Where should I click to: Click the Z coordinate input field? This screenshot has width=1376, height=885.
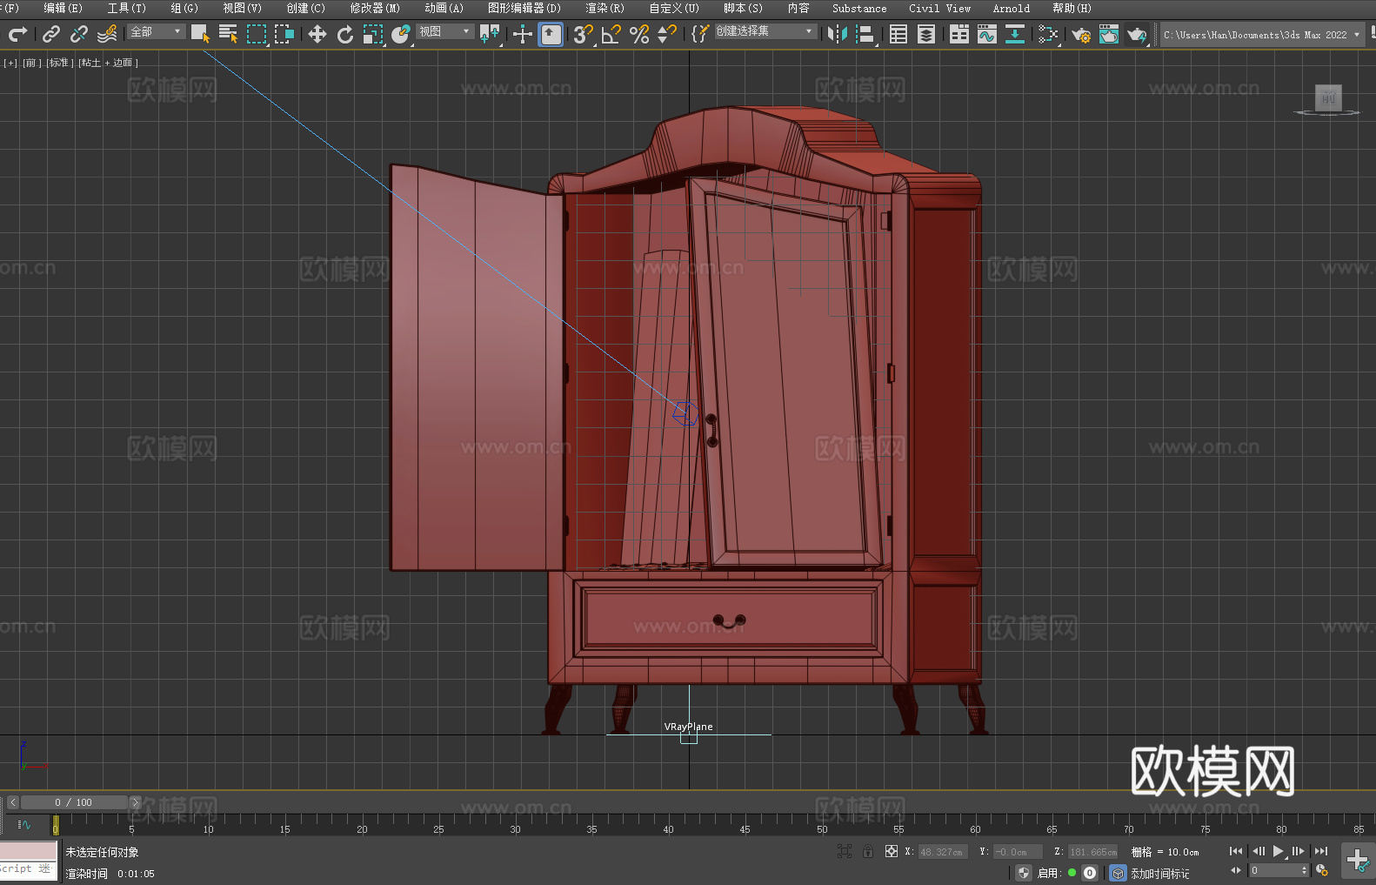point(1092,852)
